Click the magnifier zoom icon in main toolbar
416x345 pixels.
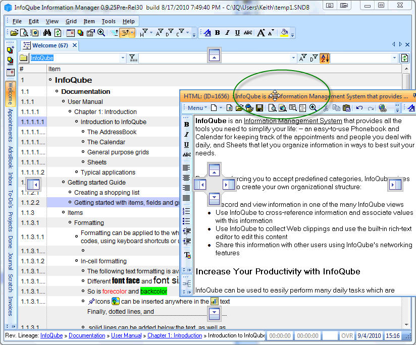click(x=101, y=33)
